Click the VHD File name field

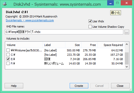click(64, 32)
